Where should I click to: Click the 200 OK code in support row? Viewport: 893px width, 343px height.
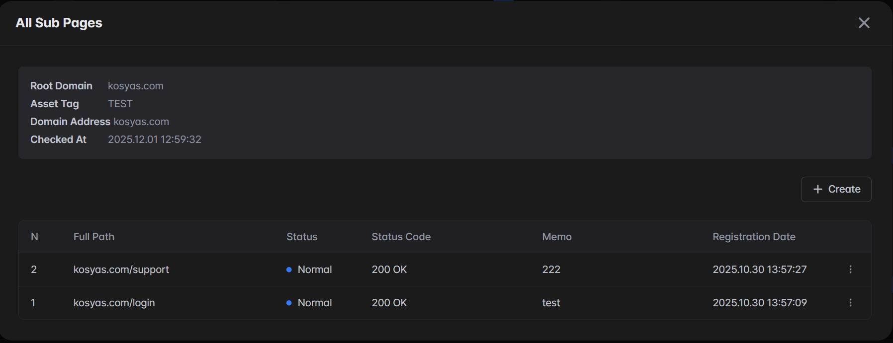point(389,270)
